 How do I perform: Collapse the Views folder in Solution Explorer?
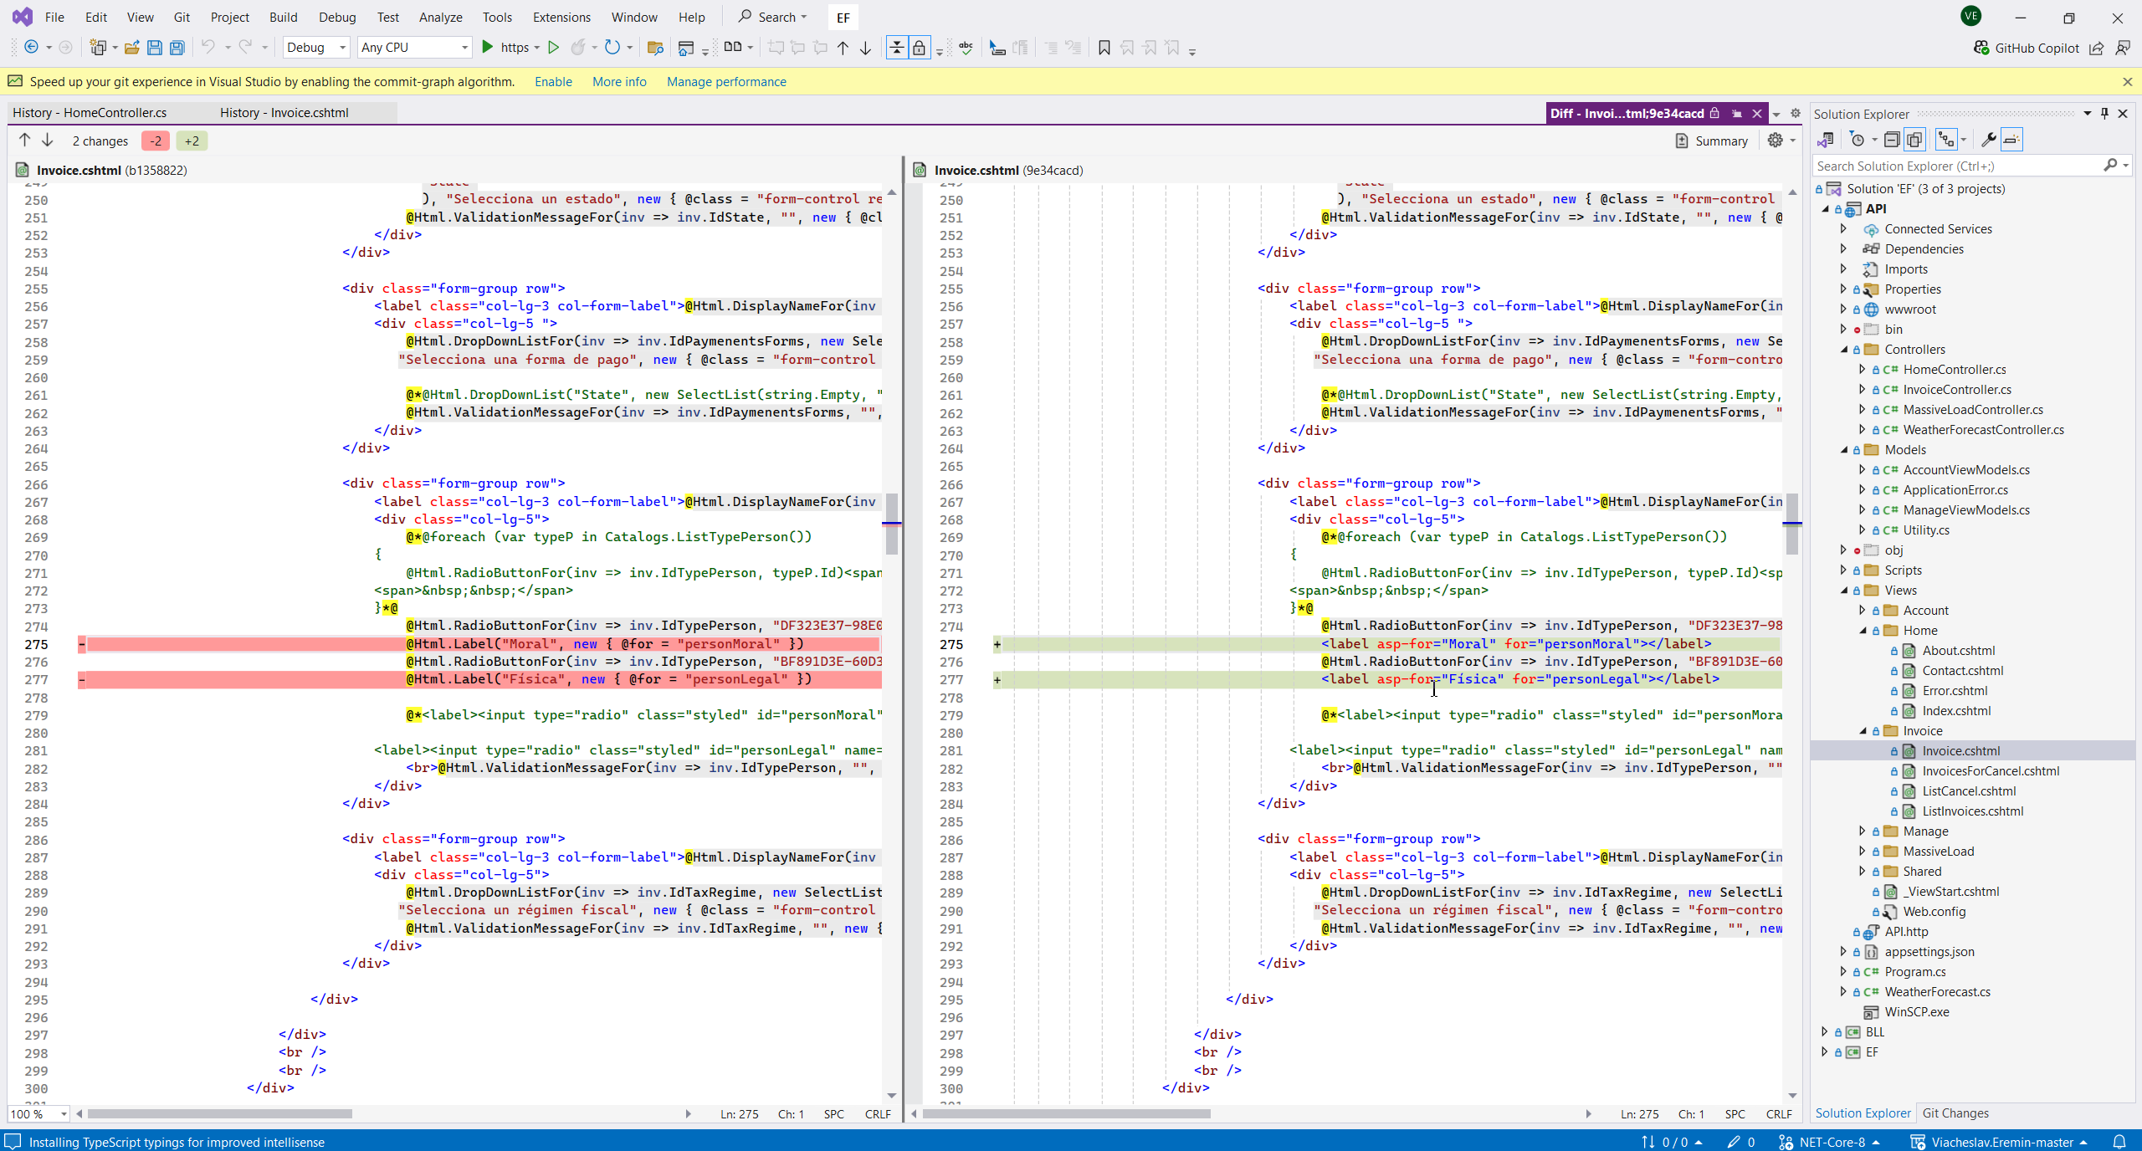point(1844,590)
